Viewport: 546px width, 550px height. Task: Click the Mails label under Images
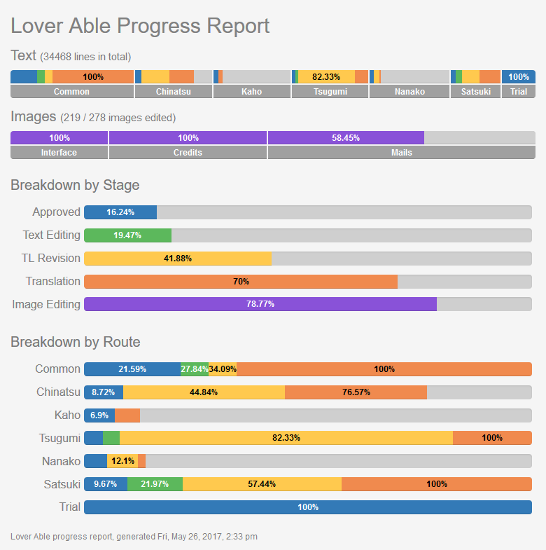click(x=401, y=153)
